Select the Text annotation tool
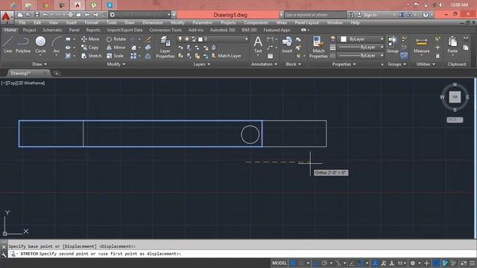Screen dimensions: 477x268 point(258,45)
